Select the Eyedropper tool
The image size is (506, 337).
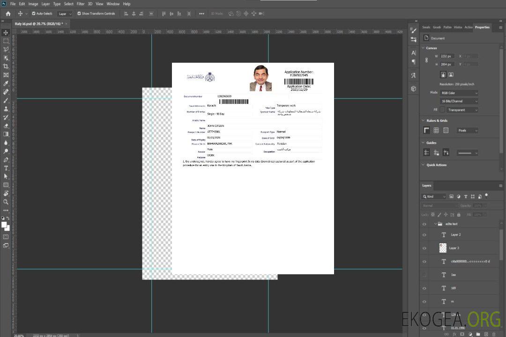click(6, 83)
